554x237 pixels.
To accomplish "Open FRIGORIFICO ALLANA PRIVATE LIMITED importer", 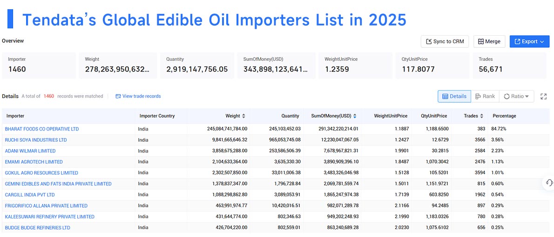I will click(46, 205).
